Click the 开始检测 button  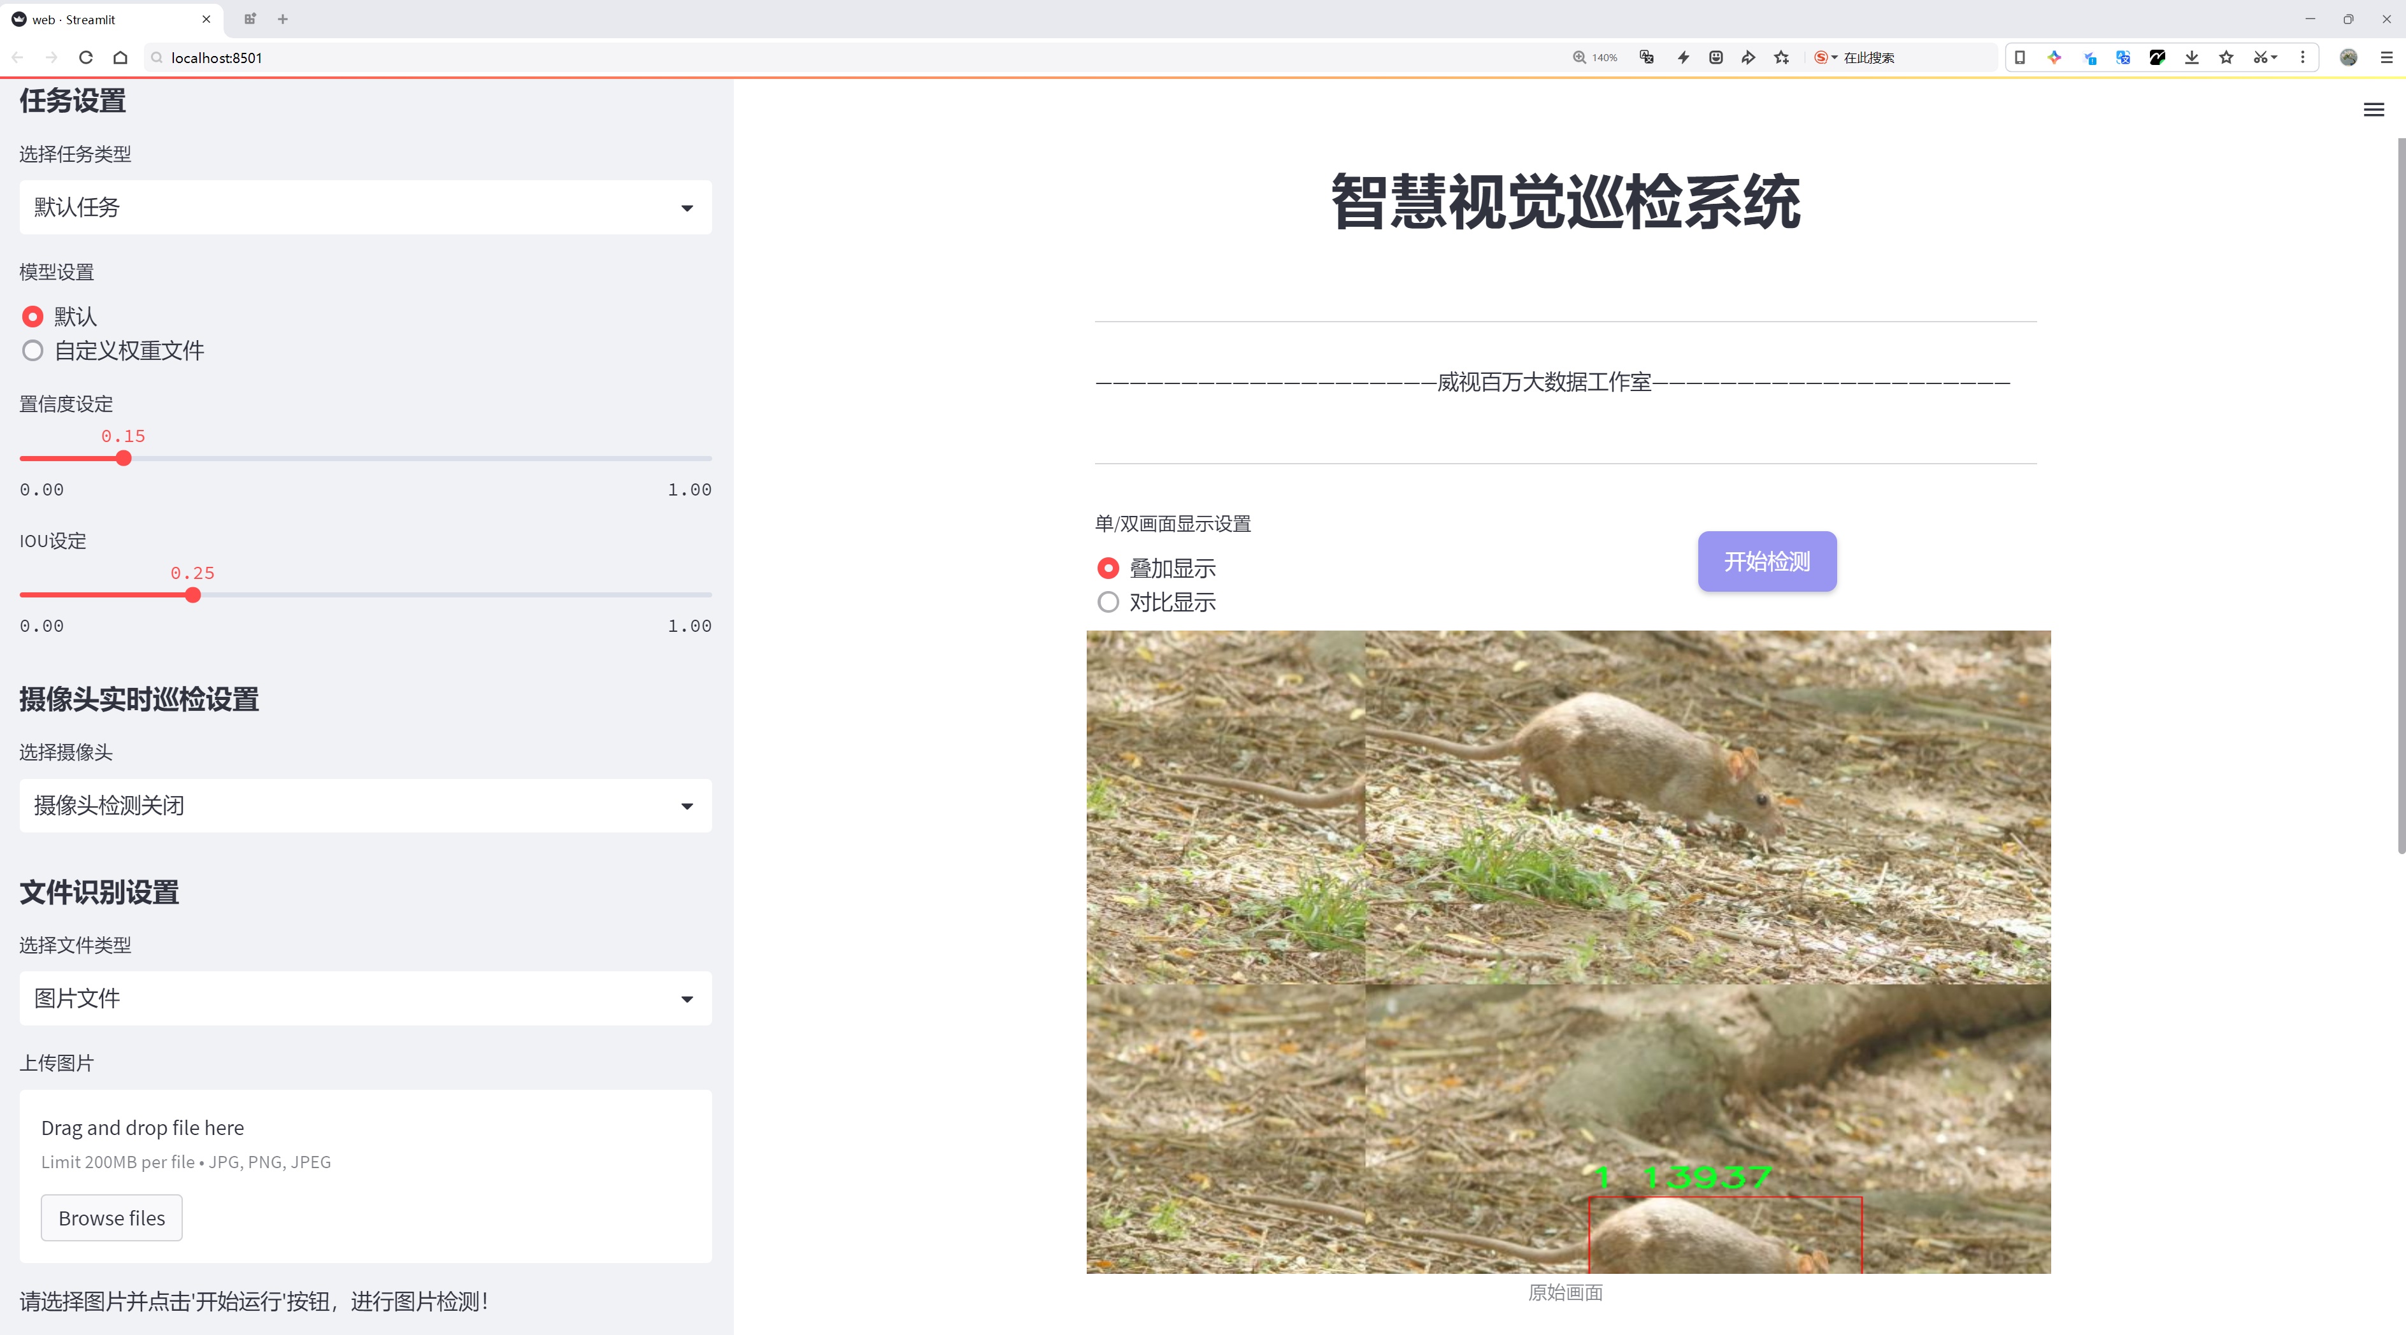(x=1766, y=561)
